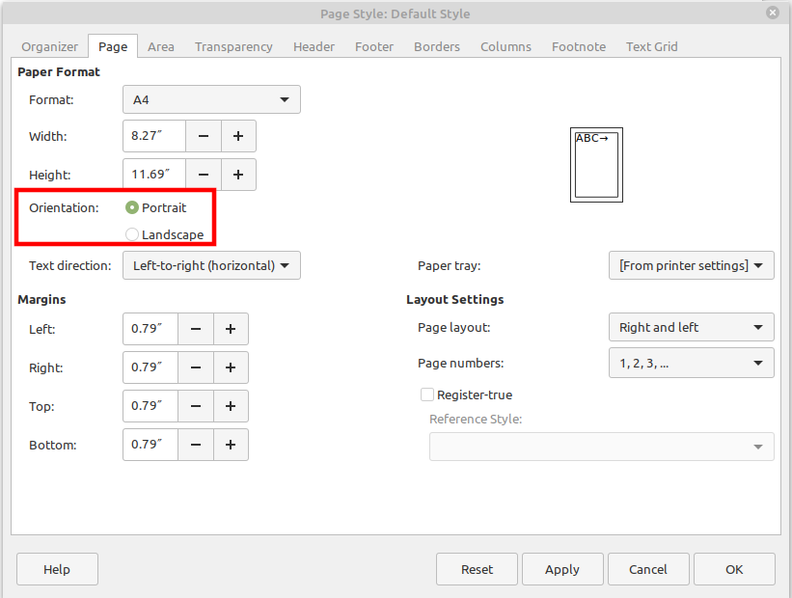Decrease bottom margin with minus button
Image resolution: width=792 pixels, height=598 pixels.
[196, 445]
